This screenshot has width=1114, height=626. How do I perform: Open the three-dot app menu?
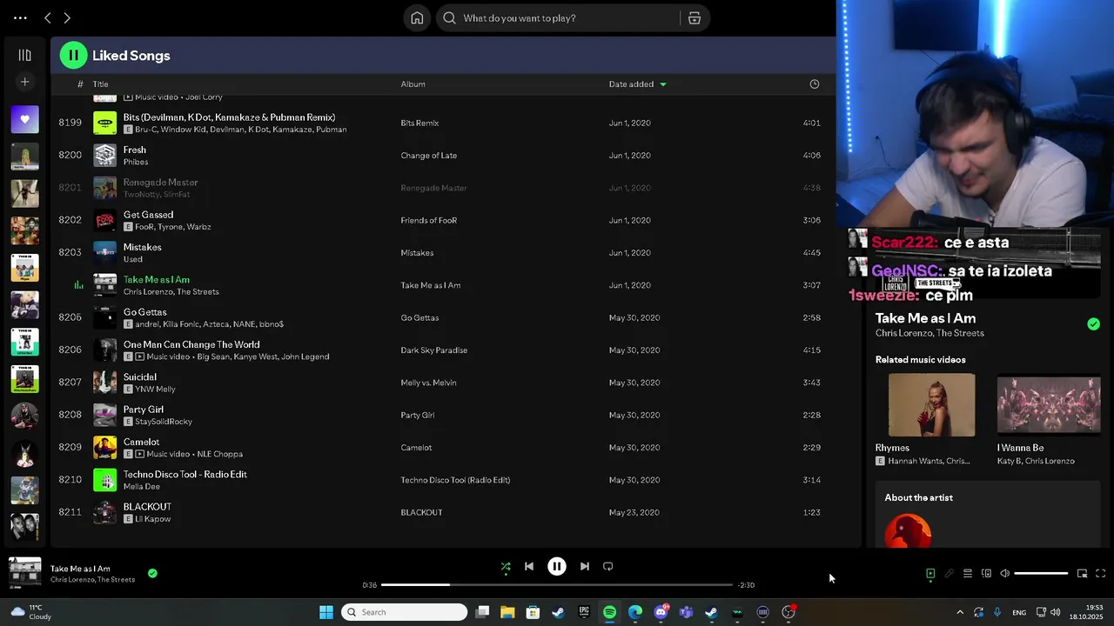pyautogui.click(x=20, y=18)
